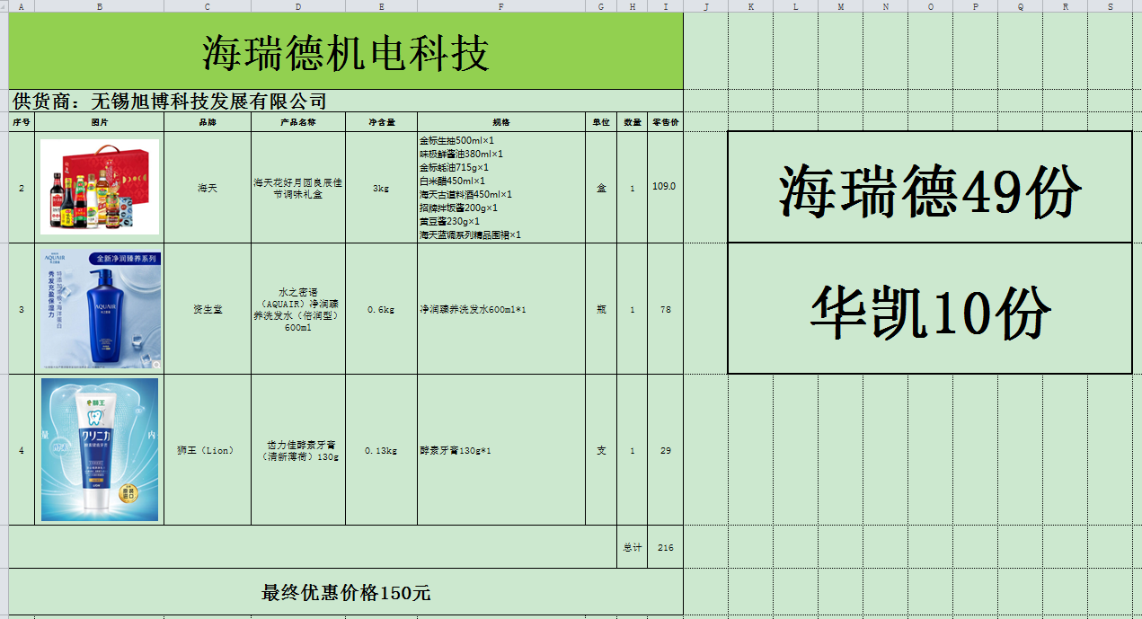
Task: Click the serial number 2 in the 海天 row
Action: pyautogui.click(x=22, y=188)
